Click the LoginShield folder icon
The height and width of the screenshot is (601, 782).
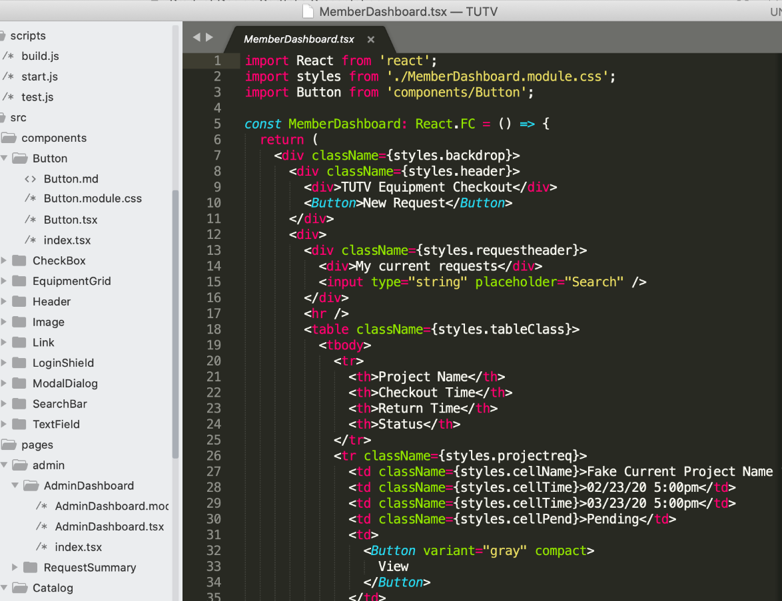click(x=19, y=362)
